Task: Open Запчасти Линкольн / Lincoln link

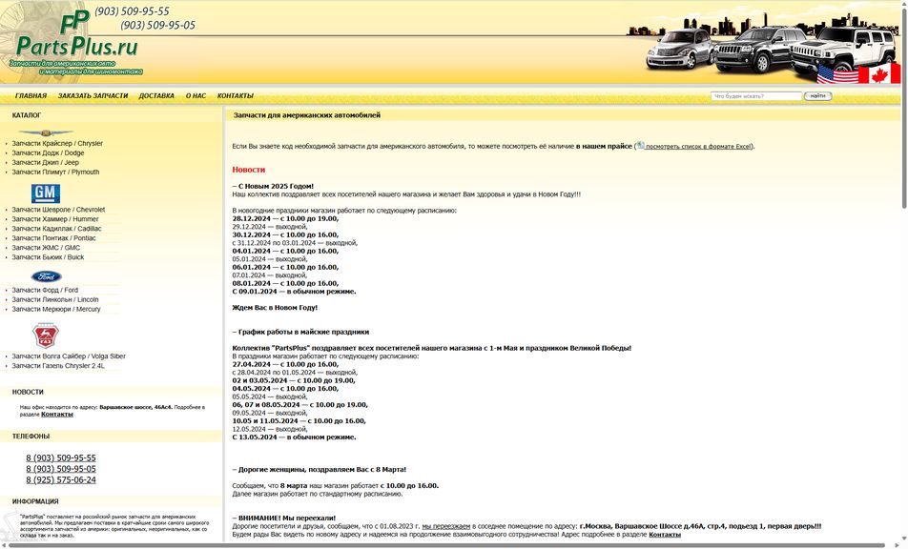Action: (x=55, y=299)
